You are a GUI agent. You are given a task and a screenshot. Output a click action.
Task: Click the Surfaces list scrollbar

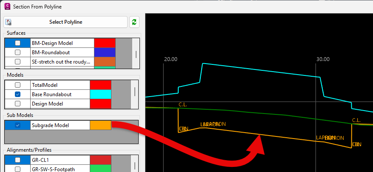[x=136, y=54]
